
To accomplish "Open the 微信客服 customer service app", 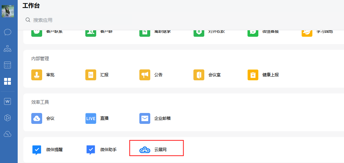I will pyautogui.click(x=263, y=33).
